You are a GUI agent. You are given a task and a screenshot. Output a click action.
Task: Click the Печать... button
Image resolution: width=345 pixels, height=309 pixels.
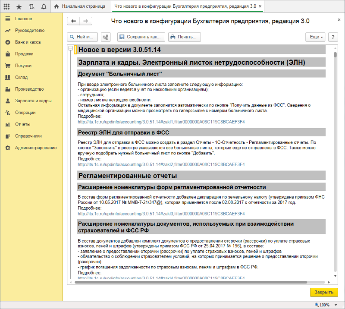[x=185, y=37]
